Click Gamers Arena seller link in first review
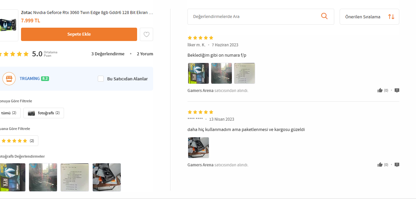The height and width of the screenshot is (200, 416). 200,91
